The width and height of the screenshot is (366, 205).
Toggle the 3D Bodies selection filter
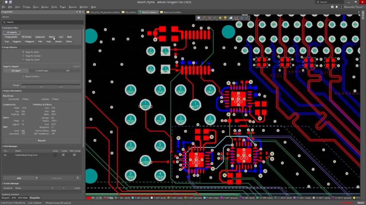tap(26, 37)
